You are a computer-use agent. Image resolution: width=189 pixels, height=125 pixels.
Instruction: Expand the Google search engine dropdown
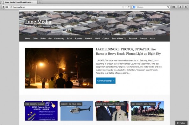135,7
